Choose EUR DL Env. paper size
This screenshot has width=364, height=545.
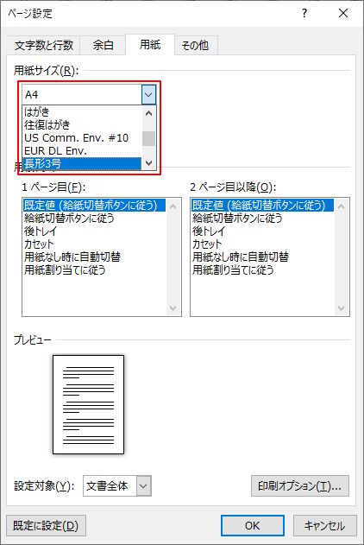82,151
